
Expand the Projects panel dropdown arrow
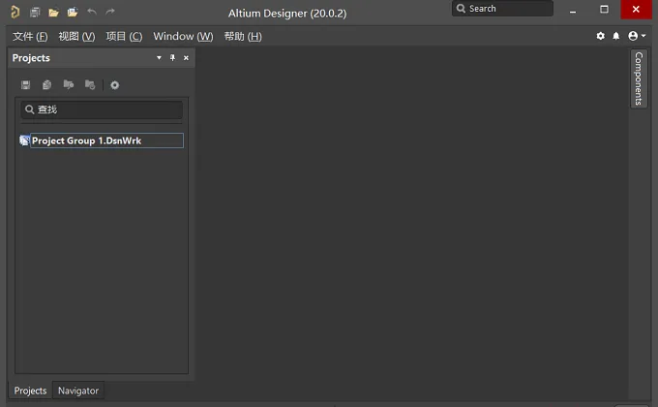coord(159,57)
